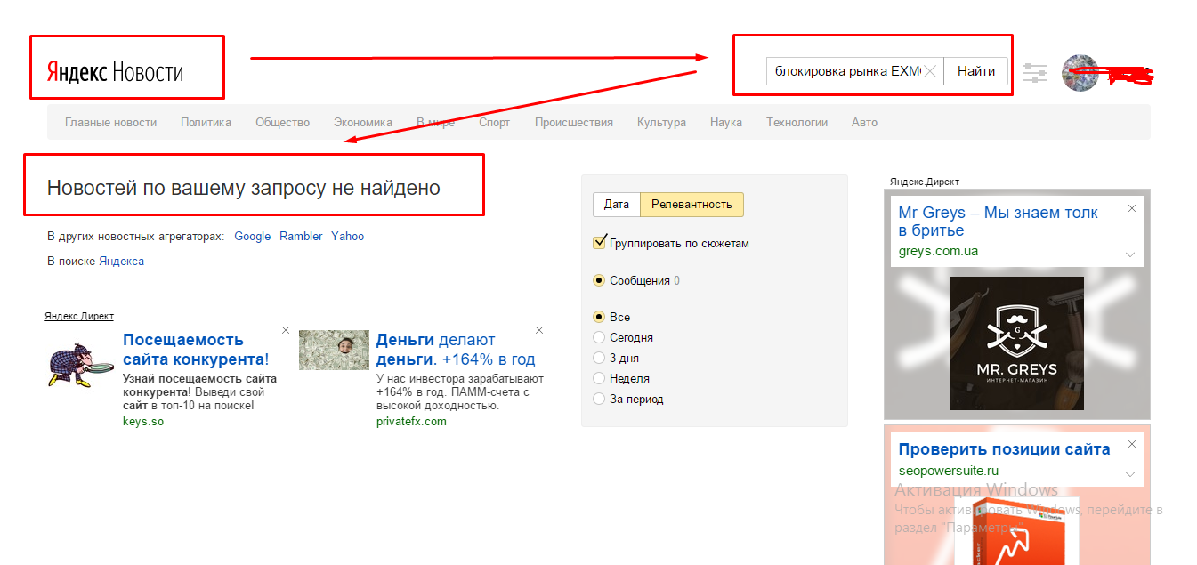Image resolution: width=1197 pixels, height=565 pixels.
Task: Open the privatefx.com link
Action: (411, 422)
